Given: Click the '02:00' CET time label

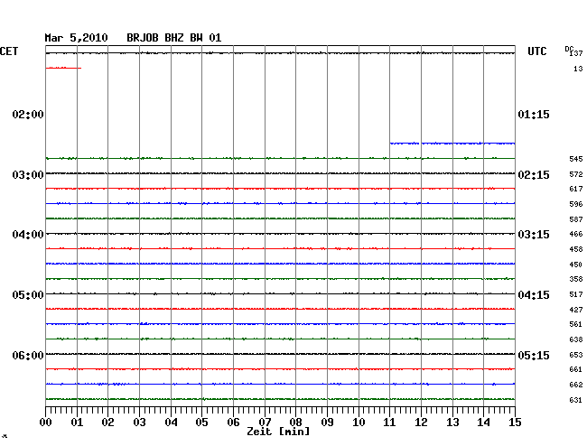Looking at the screenshot, I should coord(28,115).
